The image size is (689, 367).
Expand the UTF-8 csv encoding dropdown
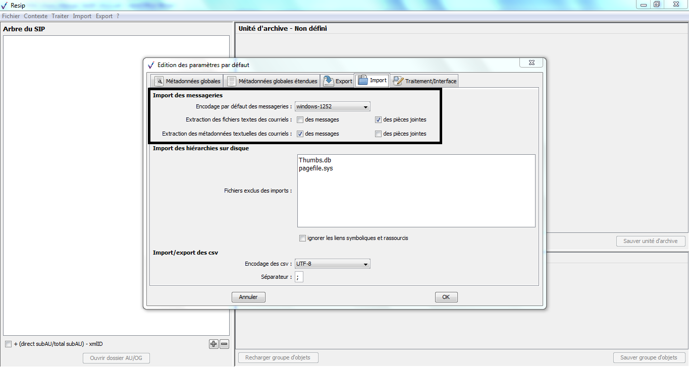pos(332,264)
